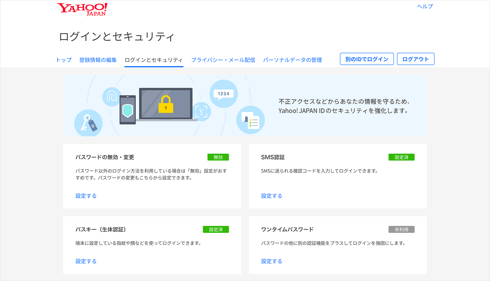Click the gray 未利用 status badge

coord(401,229)
